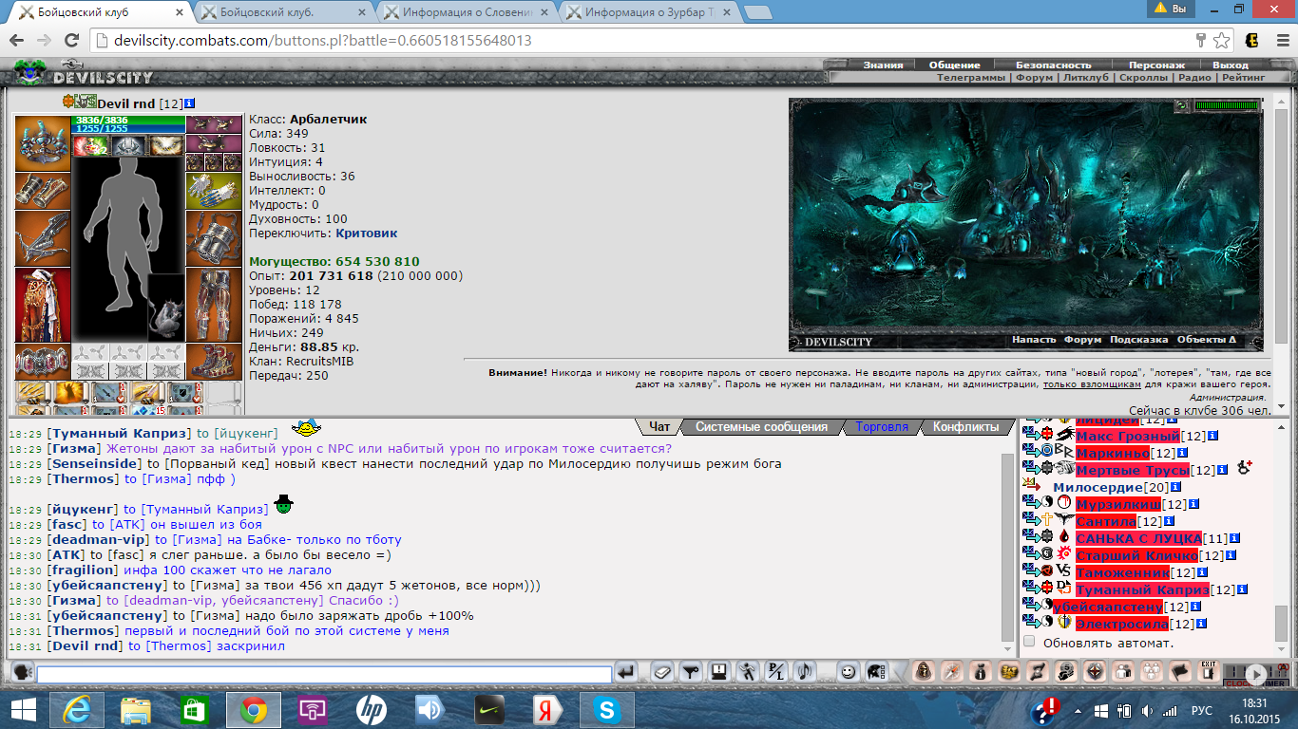
Task: Switch class via the Критовик link
Action: tap(366, 233)
